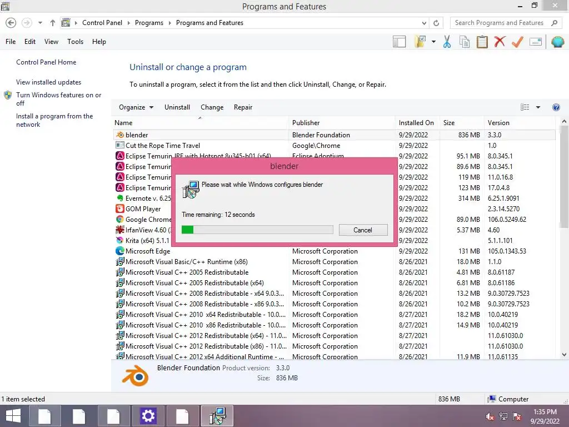Screen dimensions: 569x427
Task: Click the Krita program icon
Action: coord(120,240)
